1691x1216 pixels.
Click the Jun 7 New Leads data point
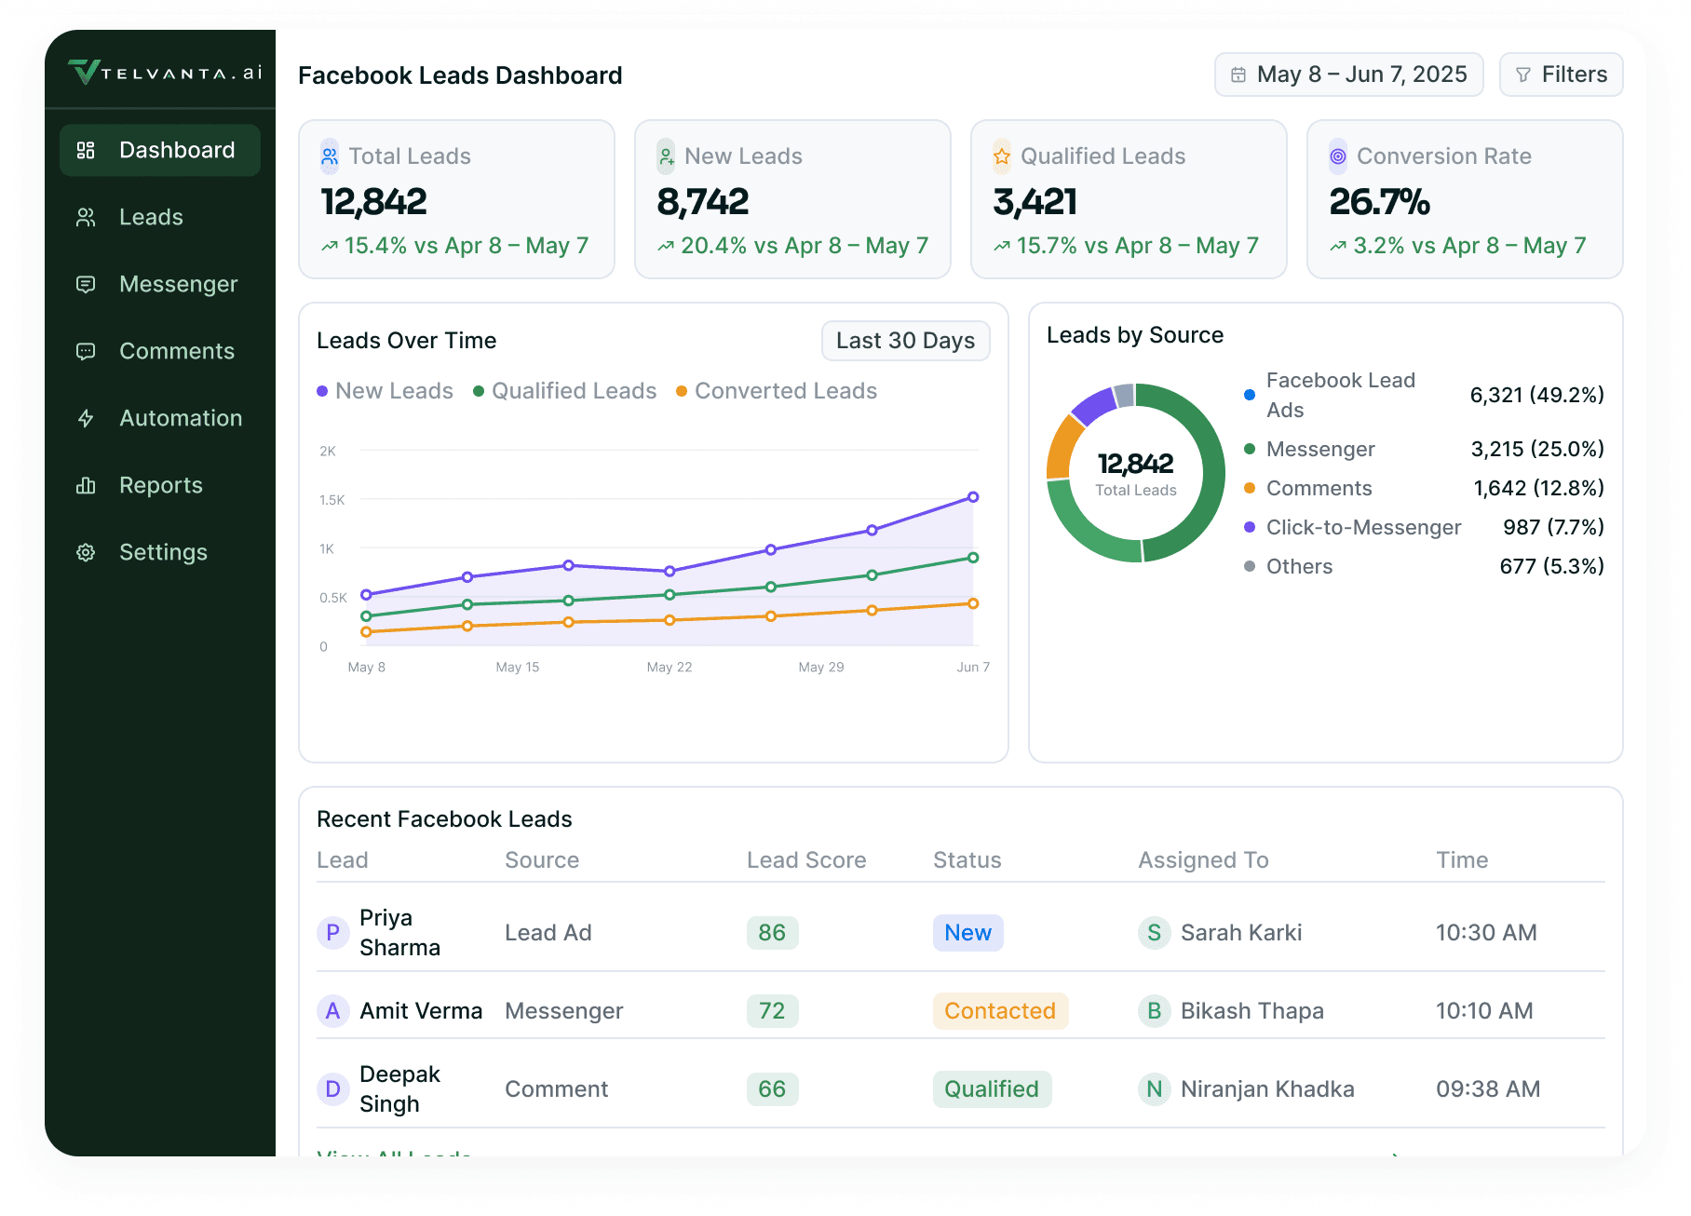coord(973,497)
